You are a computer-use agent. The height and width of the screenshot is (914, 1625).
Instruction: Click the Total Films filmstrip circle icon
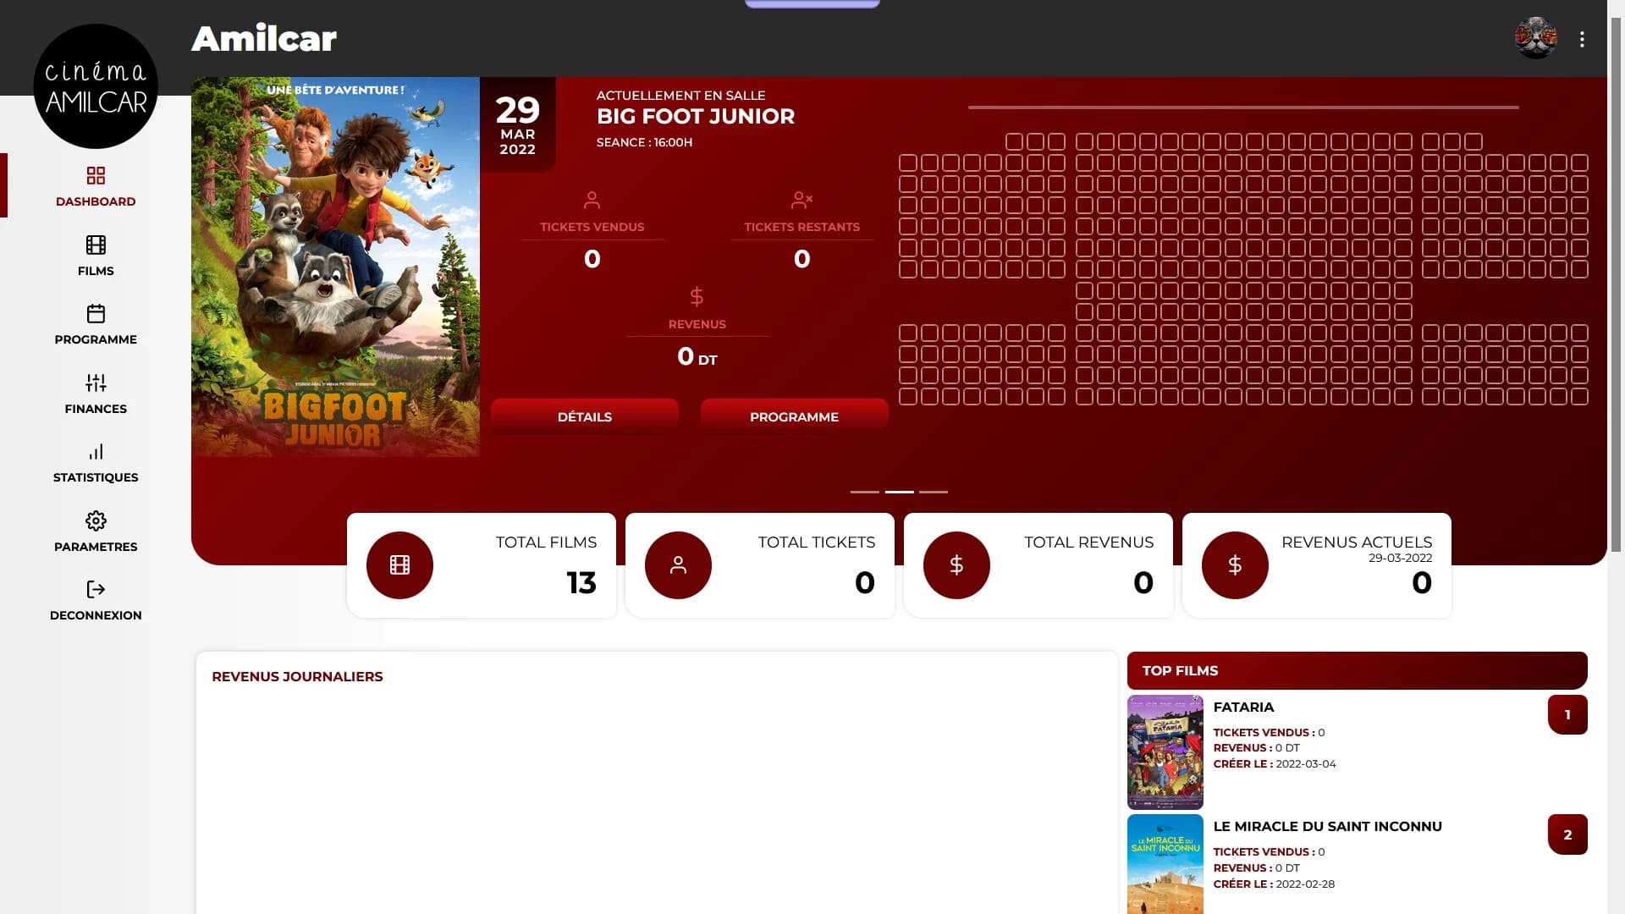coord(399,564)
